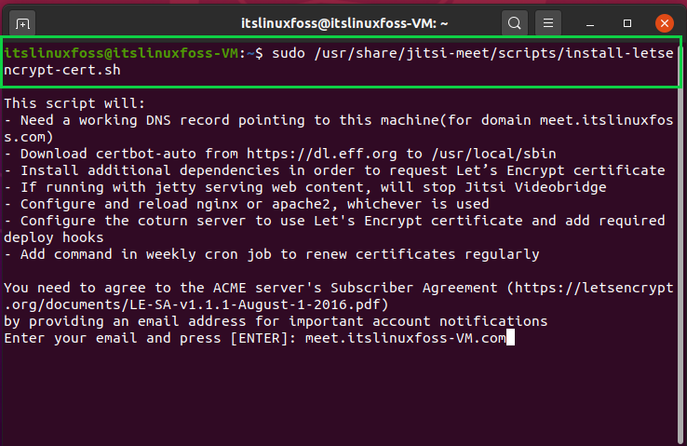
Task: Click the "weekly cron job" line
Action: 272,254
